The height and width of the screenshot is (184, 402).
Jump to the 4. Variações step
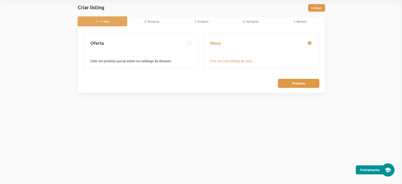pyautogui.click(x=251, y=22)
